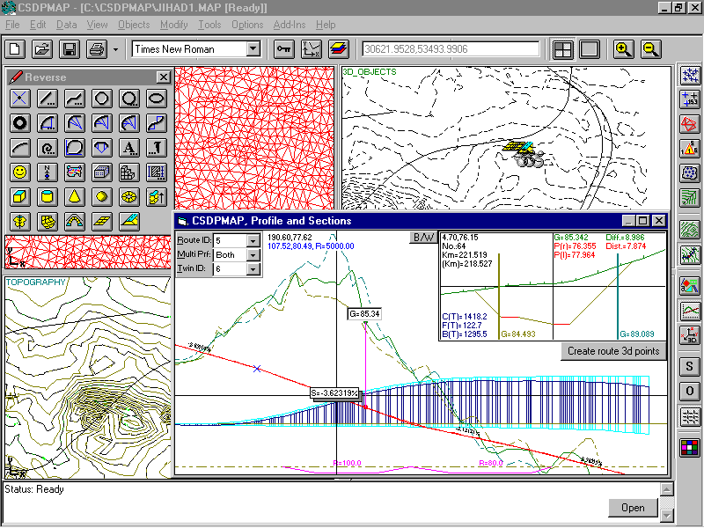Screen dimensions: 704x528
Task: Open the Tools menu
Action: coord(209,25)
